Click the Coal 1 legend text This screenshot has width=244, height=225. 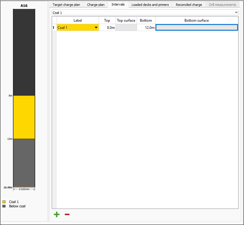click(x=14, y=202)
